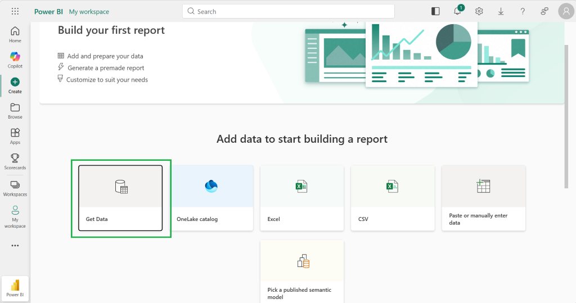Click the report illustration banner image
Screen dimensions: 576x303
tap(417, 55)
